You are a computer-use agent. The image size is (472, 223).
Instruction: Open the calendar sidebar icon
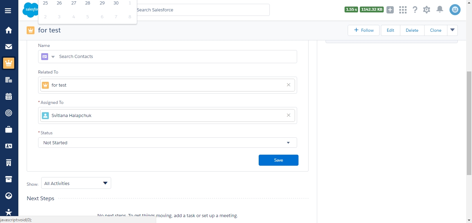coord(9,96)
